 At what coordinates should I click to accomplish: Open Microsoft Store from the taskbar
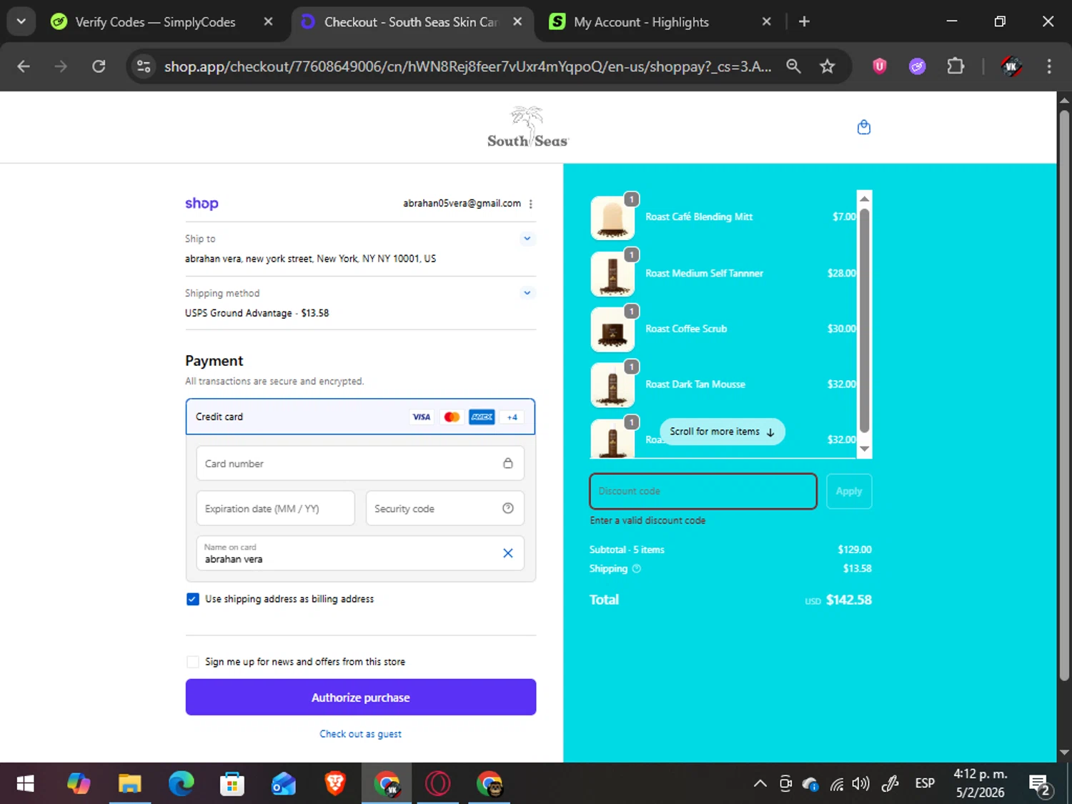coord(232,784)
